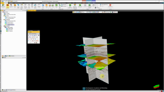164x92 pixels.
Task: Toggle checkbox for Seismic horizon 3
Action: point(7,25)
